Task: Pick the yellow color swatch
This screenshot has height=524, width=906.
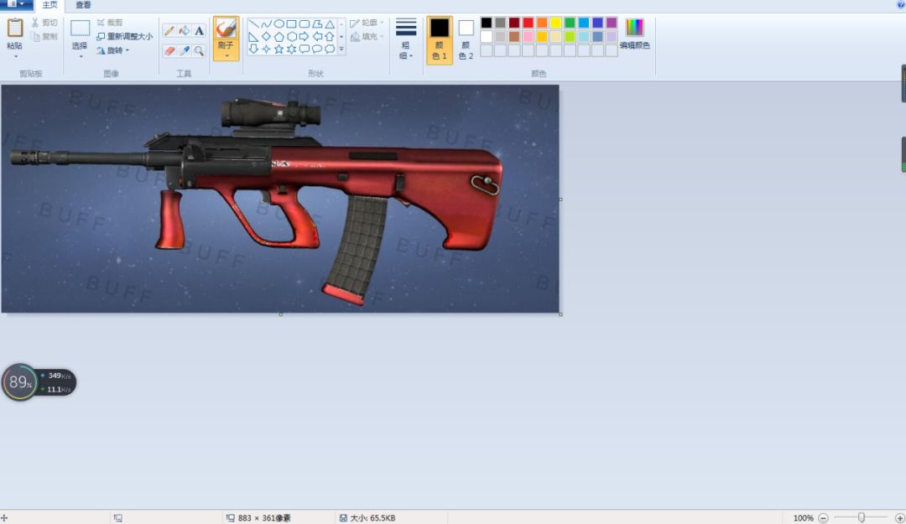Action: (x=556, y=23)
